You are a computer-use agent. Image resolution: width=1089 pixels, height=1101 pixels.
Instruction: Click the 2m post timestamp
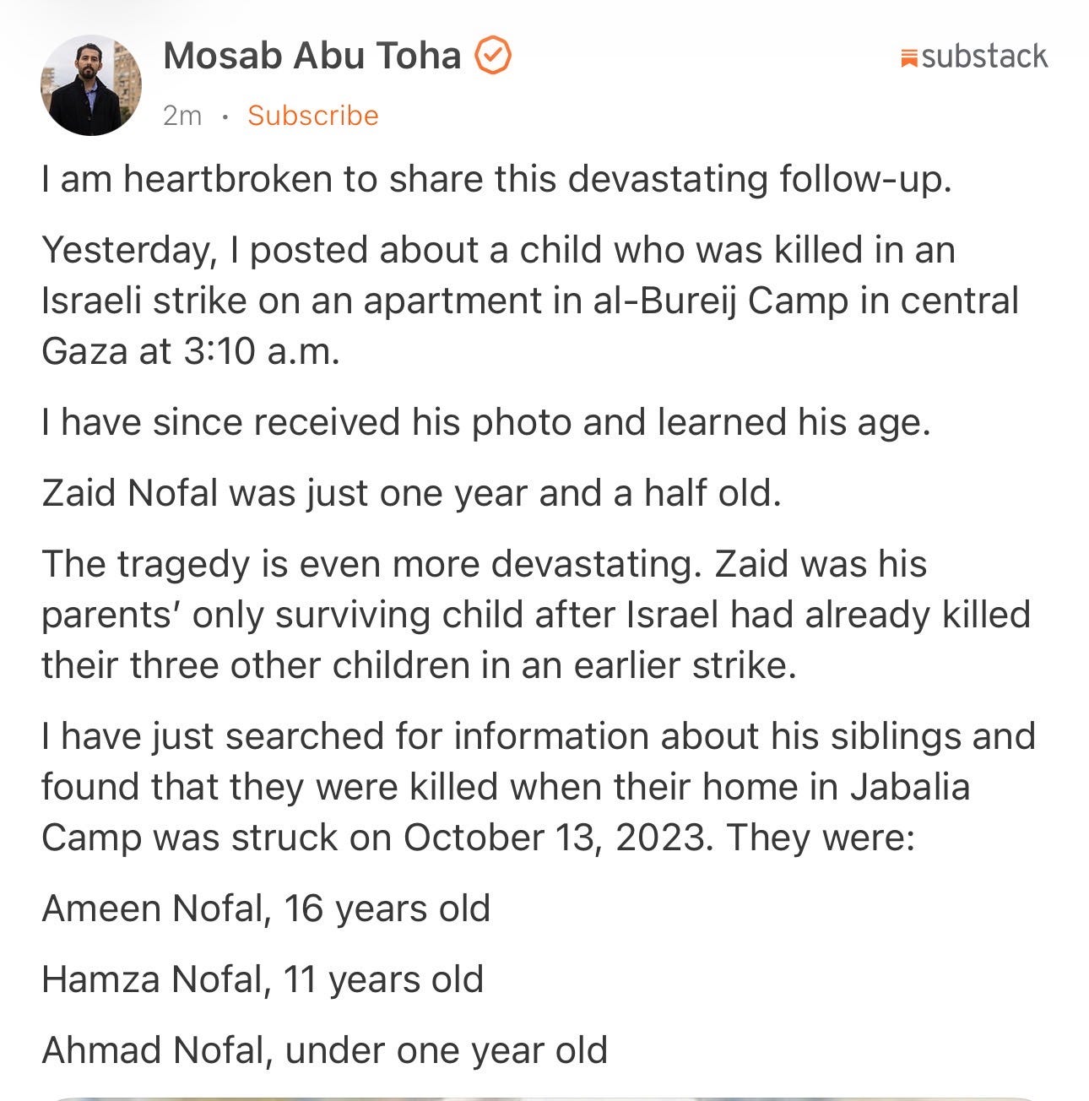tap(182, 116)
